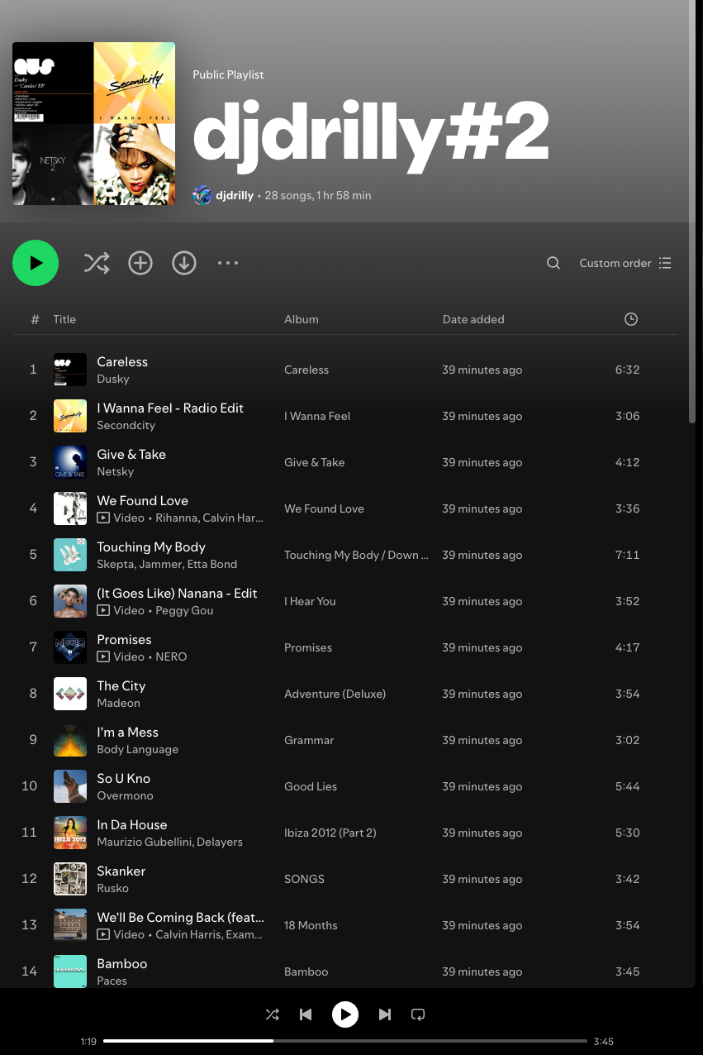Image resolution: width=703 pixels, height=1055 pixels.
Task: Open the Body Language artist link
Action: tap(137, 749)
